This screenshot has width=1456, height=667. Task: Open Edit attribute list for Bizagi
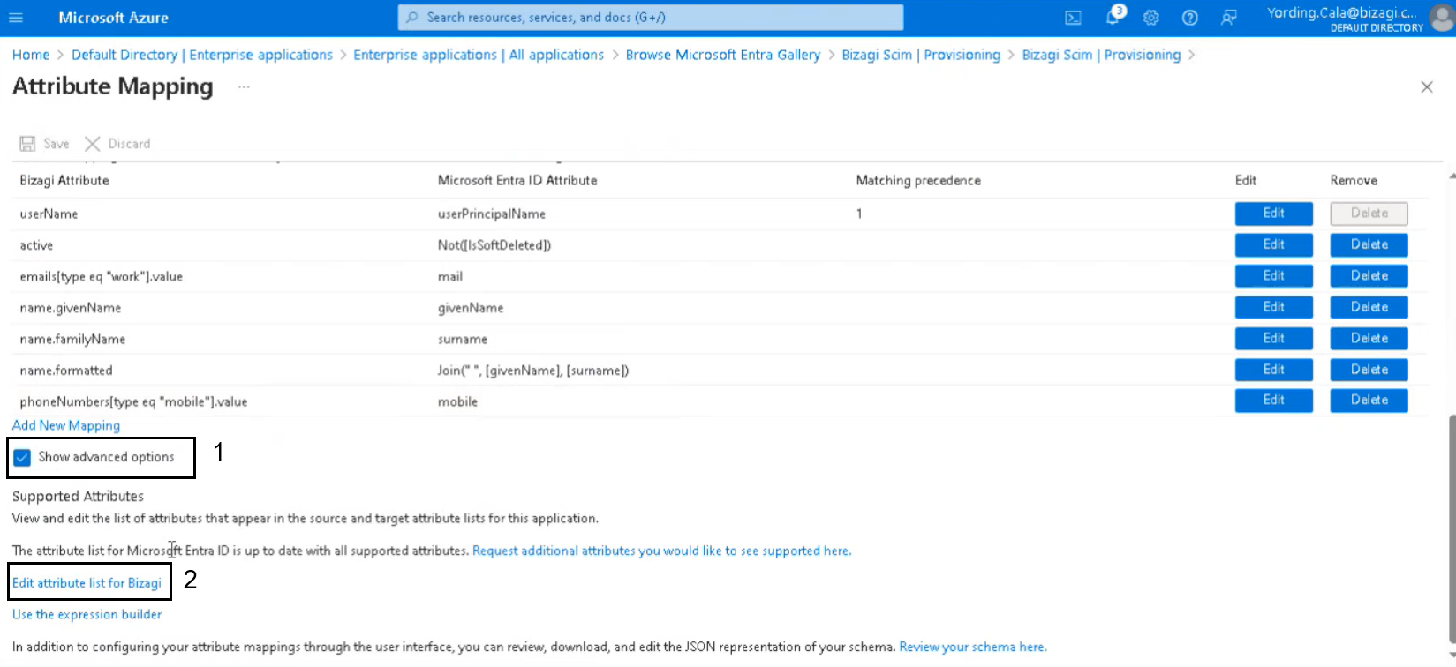click(87, 583)
